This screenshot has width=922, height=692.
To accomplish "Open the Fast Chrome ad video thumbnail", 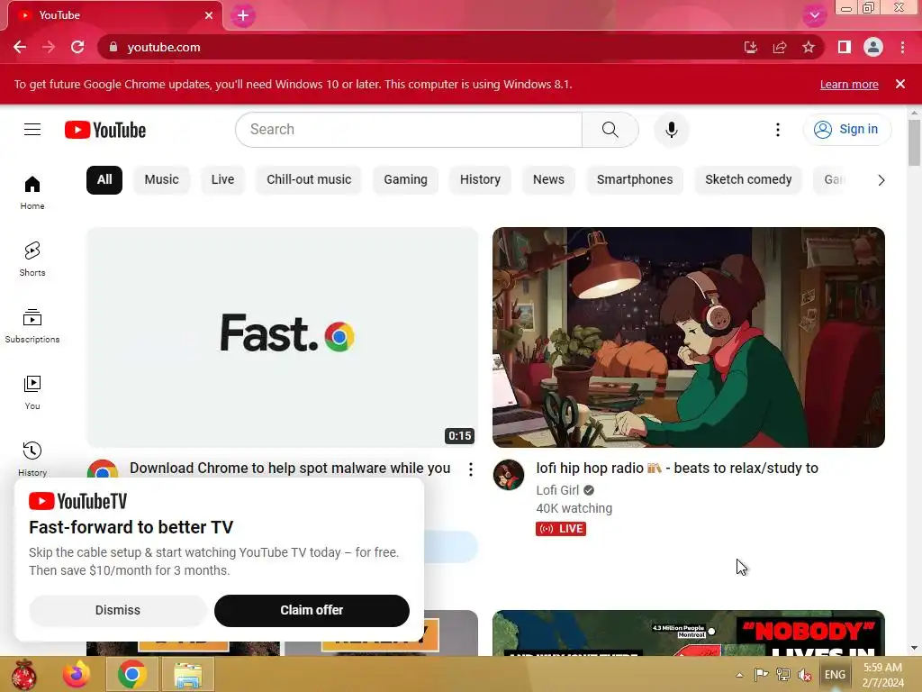I will 282,337.
